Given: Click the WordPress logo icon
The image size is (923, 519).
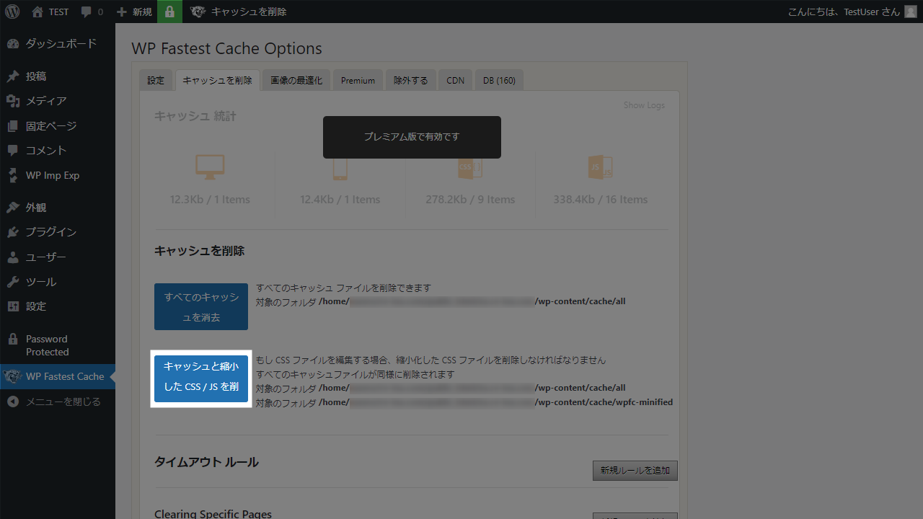Looking at the screenshot, I should point(12,12).
